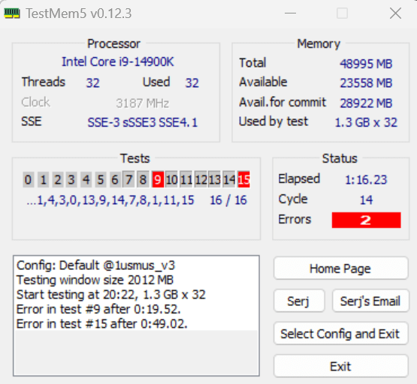Screen dimensions: 417x384
Task: Click the Available memory value 23558 MB
Action: pos(366,82)
